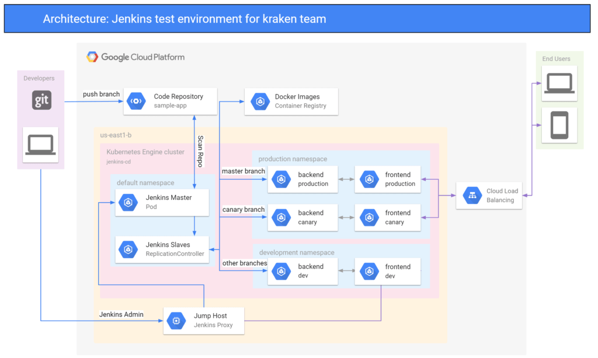Click the 'Jenkins Slaves' title text
The height and width of the screenshot is (358, 598).
[168, 245]
